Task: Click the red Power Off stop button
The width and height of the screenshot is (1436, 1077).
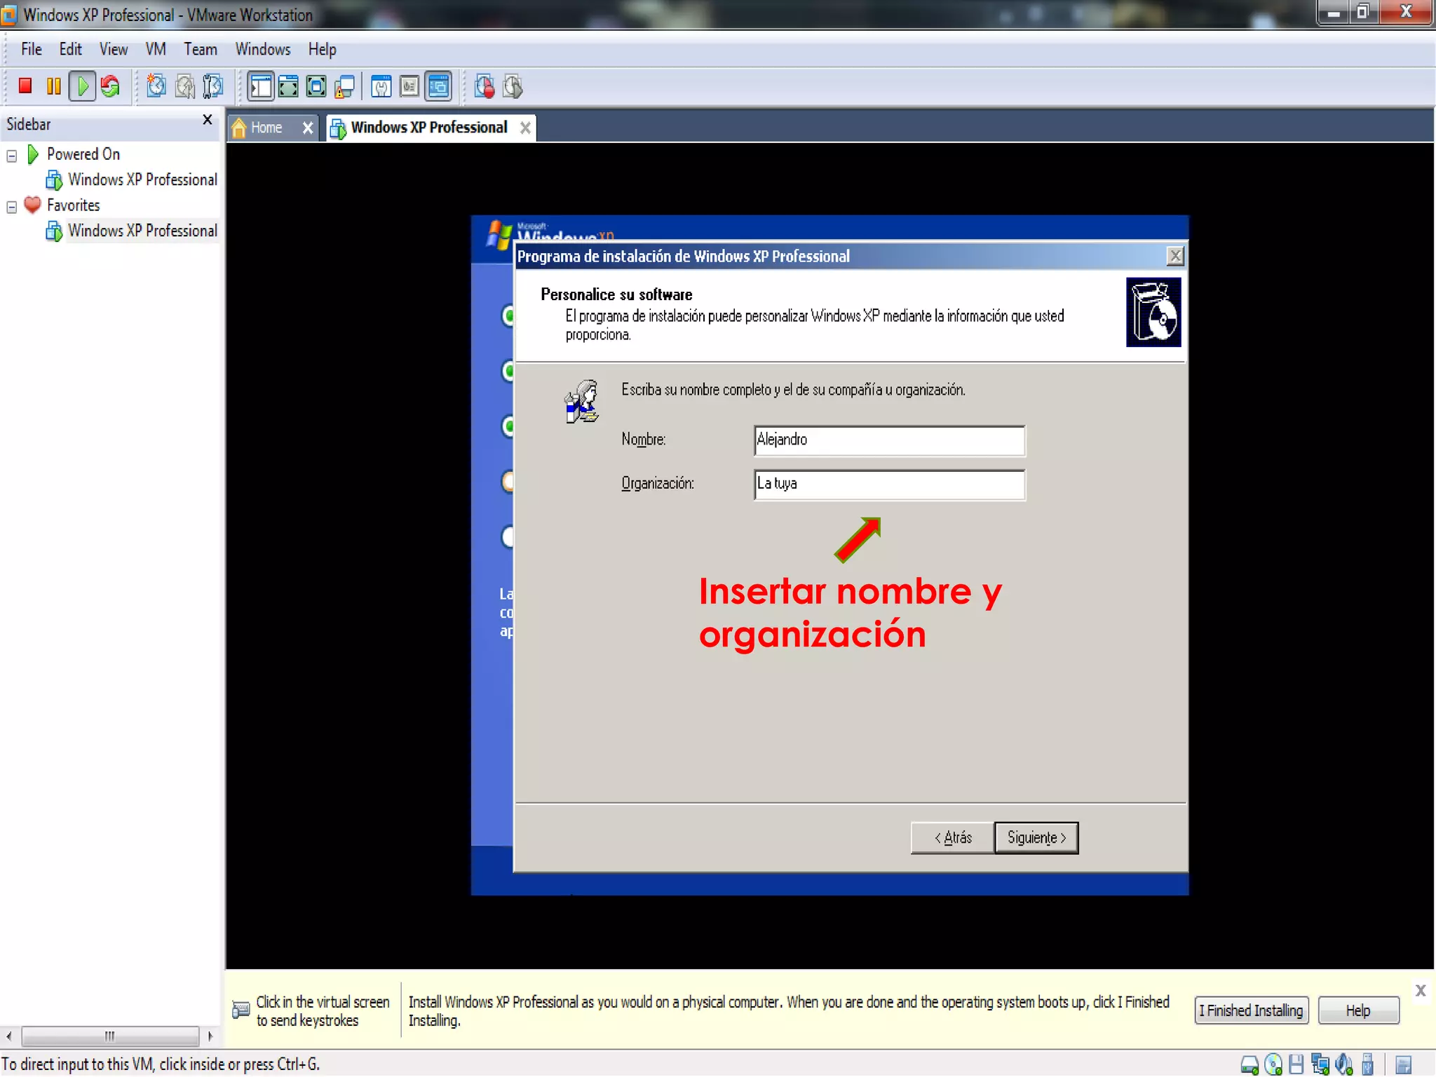Action: (25, 86)
